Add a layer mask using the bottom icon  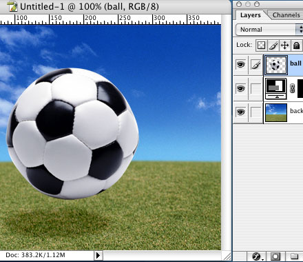[275, 256]
